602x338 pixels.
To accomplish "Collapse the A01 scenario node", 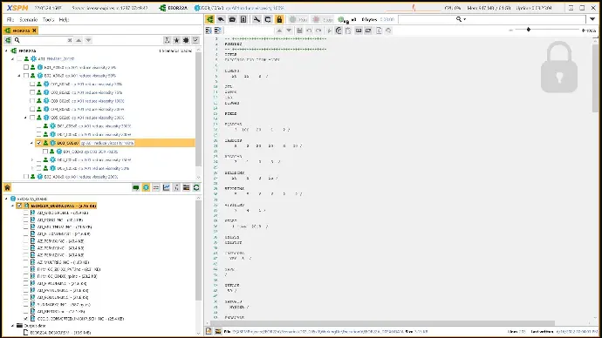I will pyautogui.click(x=13, y=59).
